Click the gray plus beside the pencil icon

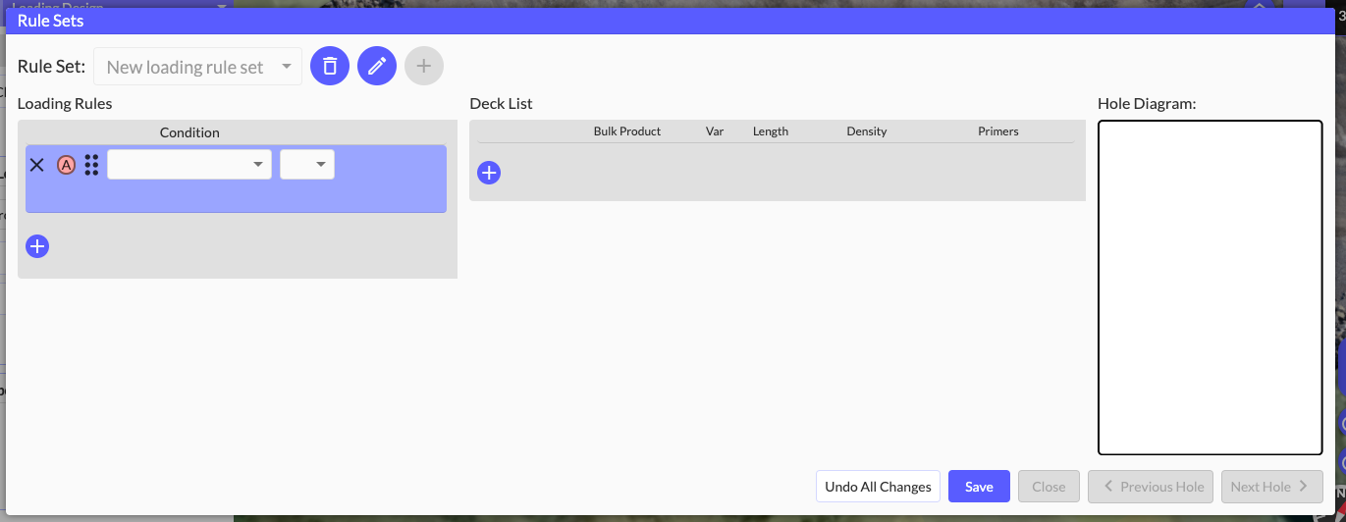pyautogui.click(x=424, y=66)
